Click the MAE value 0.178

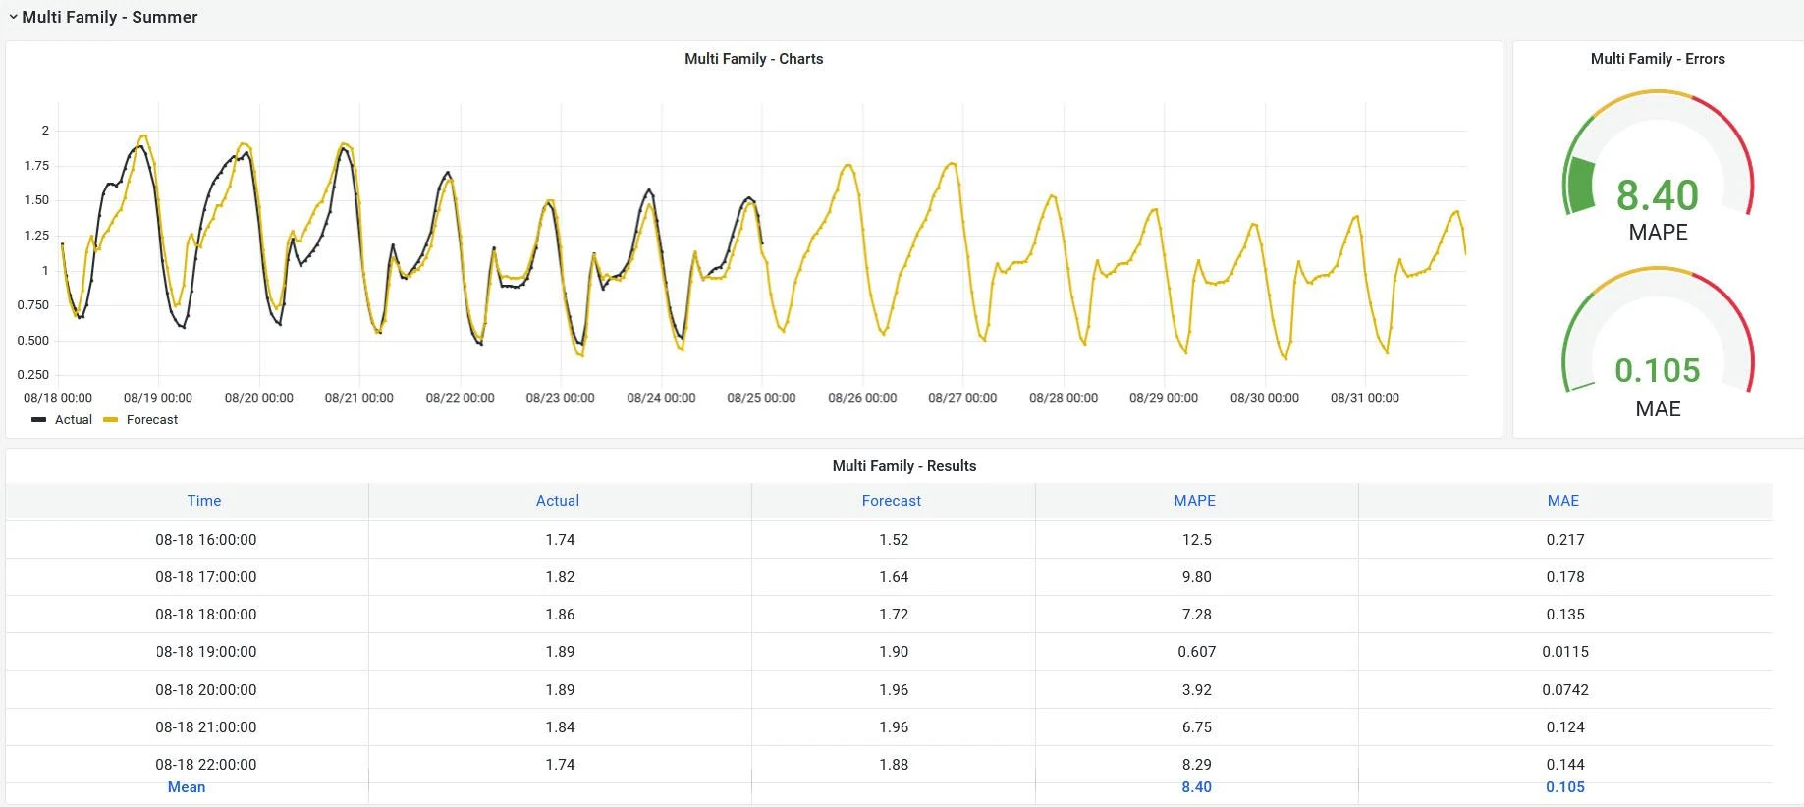(x=1565, y=577)
